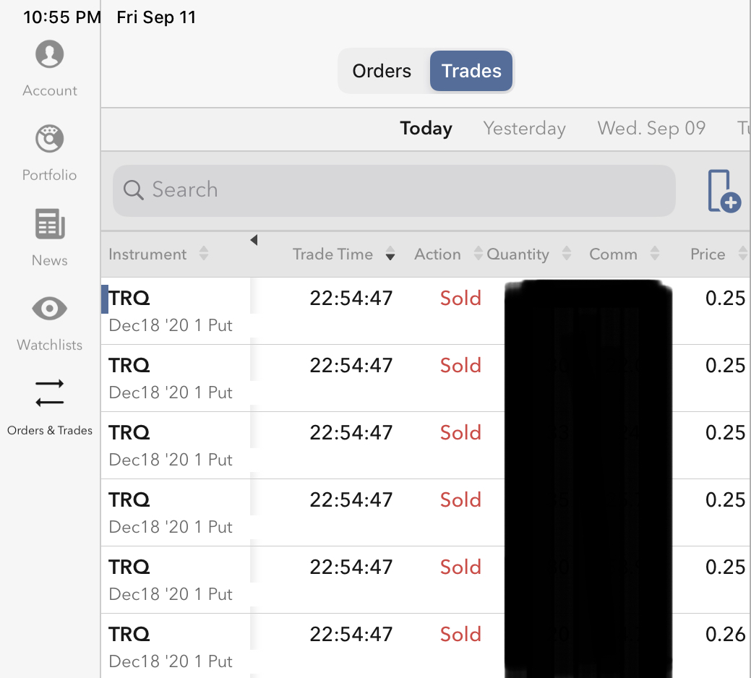Tap the add-device icon beside search
751x678 pixels.
(x=724, y=191)
